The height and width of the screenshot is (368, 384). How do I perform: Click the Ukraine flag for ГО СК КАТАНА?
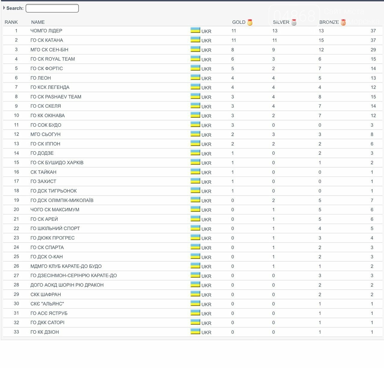(195, 39)
